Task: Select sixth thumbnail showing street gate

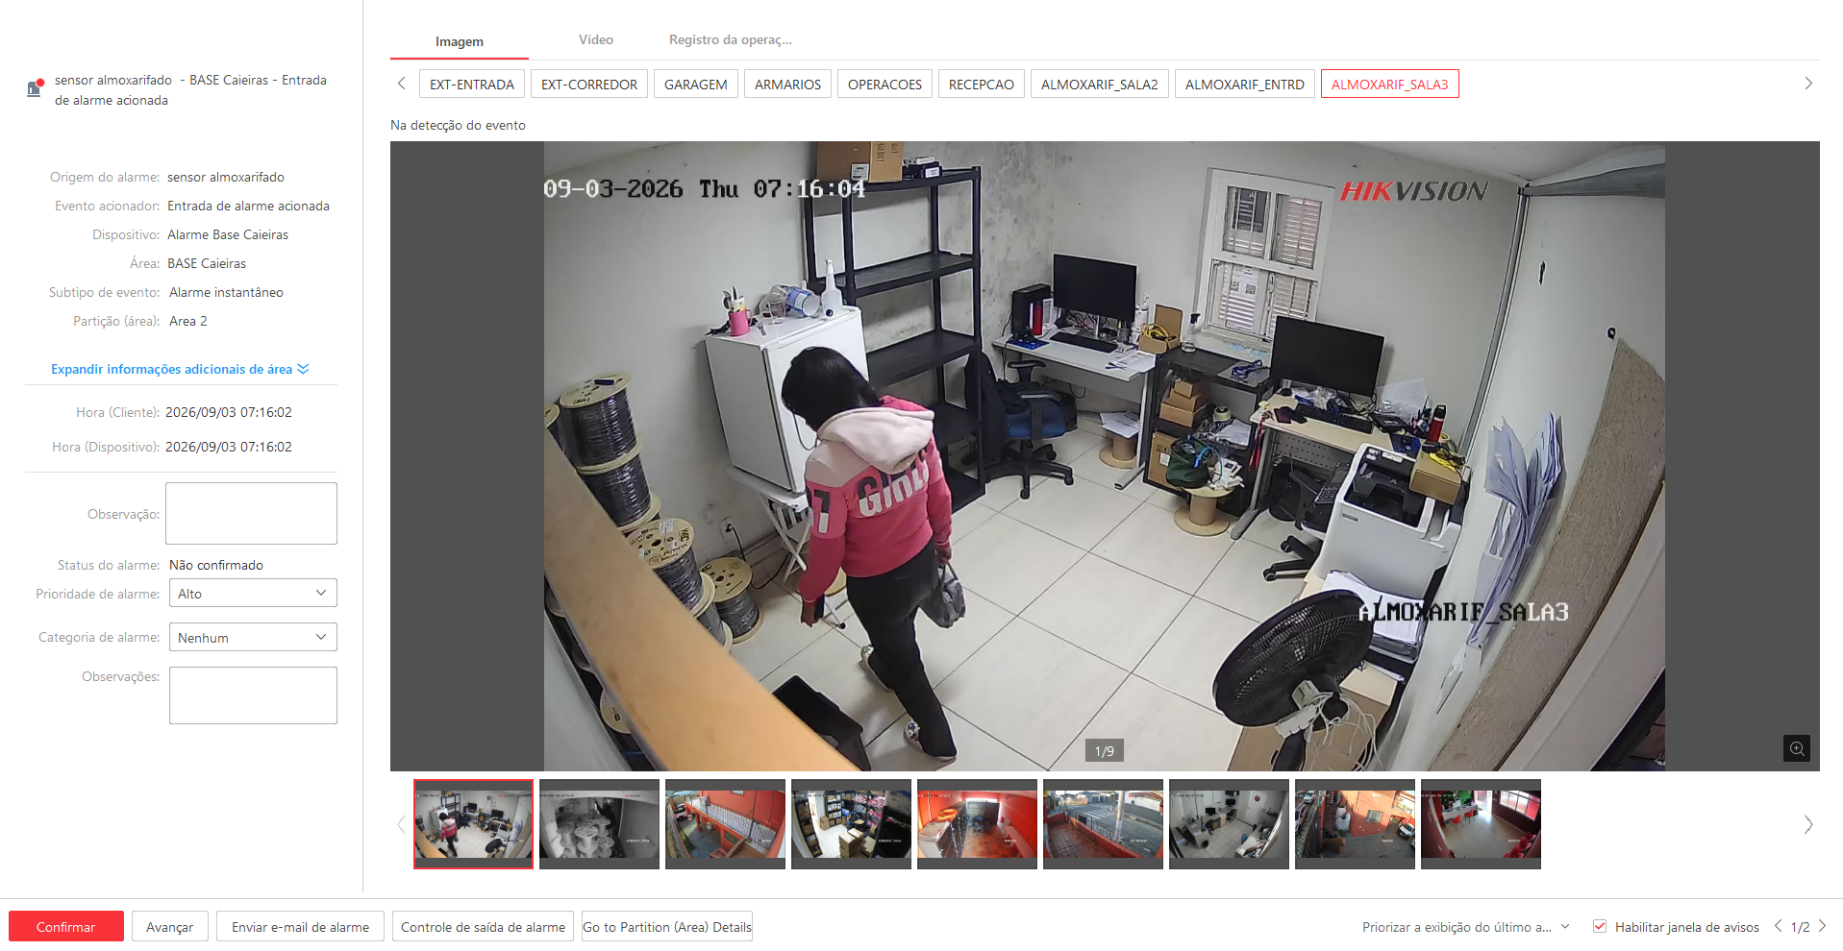Action: [1103, 824]
